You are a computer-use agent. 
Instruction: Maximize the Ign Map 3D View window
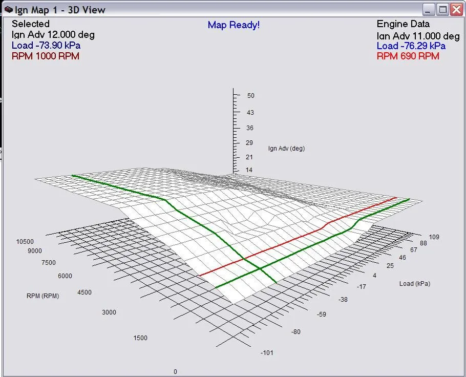(442, 9)
